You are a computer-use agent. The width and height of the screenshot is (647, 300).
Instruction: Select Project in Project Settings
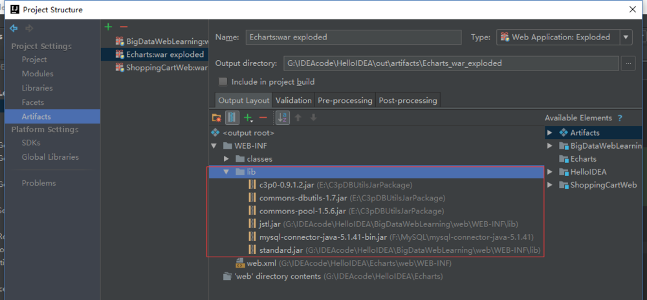(34, 59)
